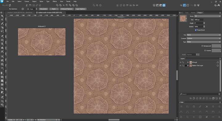222x121 pixels.
Task: Open the File menu
Action: click(x=7, y=2)
